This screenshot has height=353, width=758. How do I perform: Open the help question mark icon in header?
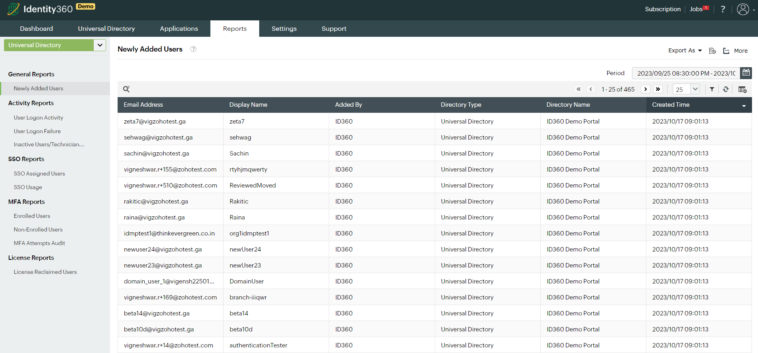coord(722,9)
